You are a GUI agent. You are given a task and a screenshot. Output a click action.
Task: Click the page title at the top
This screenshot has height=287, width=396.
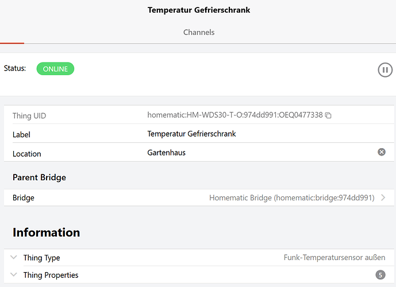[x=199, y=10]
